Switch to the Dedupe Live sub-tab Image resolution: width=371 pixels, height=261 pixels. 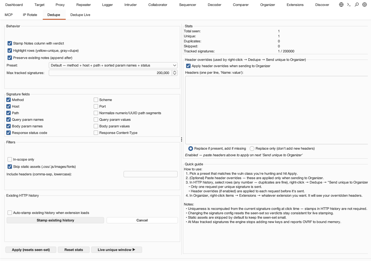pyautogui.click(x=80, y=15)
